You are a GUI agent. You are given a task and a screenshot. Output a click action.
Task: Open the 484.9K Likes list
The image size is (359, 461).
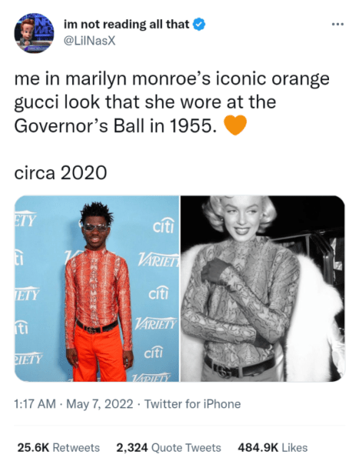click(272, 447)
